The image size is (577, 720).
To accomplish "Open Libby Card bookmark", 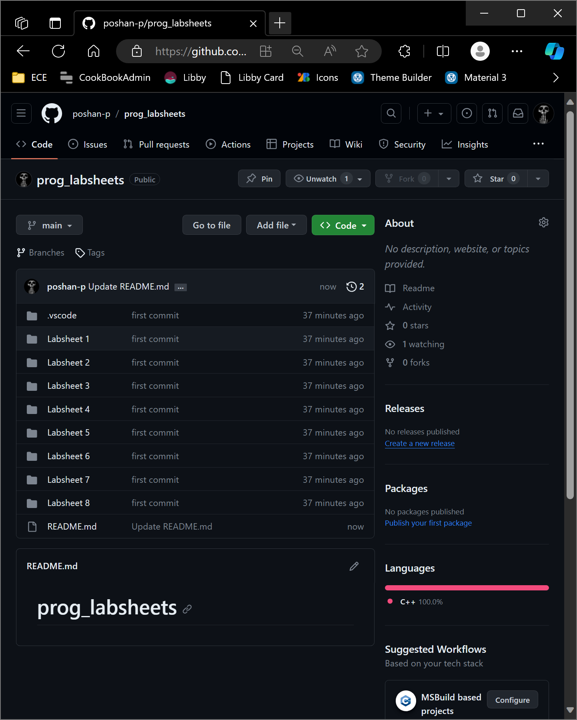I will [x=252, y=78].
